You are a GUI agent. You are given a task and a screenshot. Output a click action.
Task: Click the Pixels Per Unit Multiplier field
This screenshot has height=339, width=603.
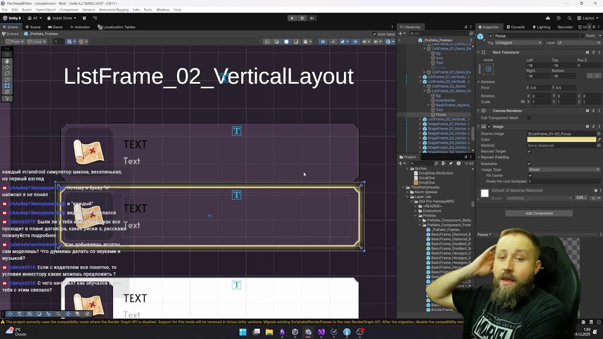[564, 181]
